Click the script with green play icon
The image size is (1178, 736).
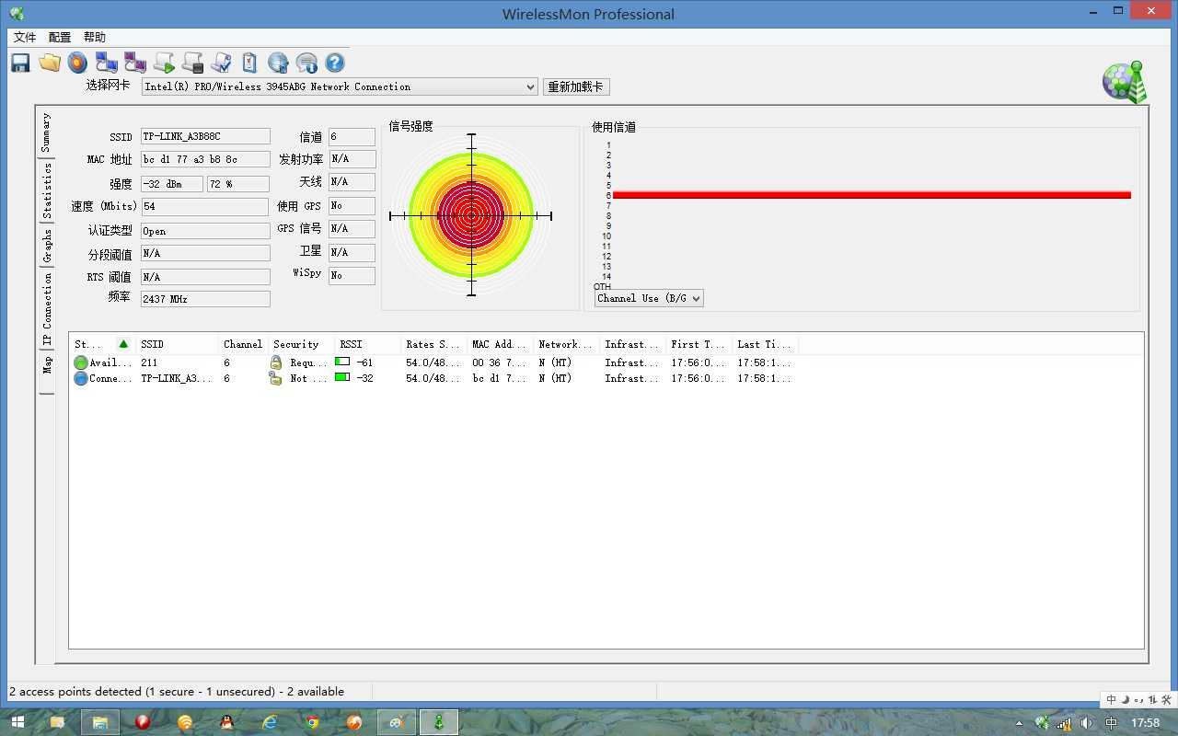164,63
